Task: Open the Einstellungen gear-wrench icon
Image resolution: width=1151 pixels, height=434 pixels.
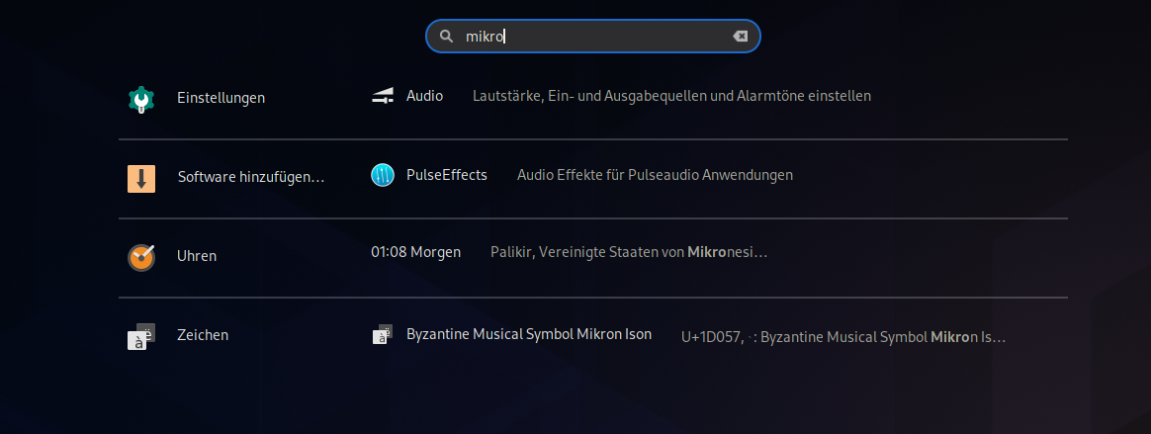Action: [x=141, y=99]
